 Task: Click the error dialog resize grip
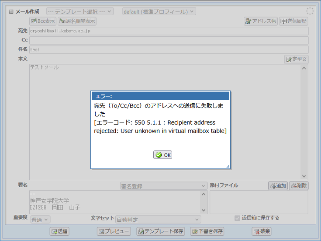pos(228,166)
